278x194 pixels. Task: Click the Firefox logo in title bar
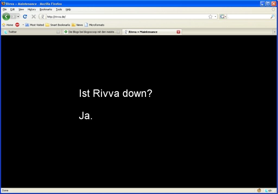click(3, 4)
